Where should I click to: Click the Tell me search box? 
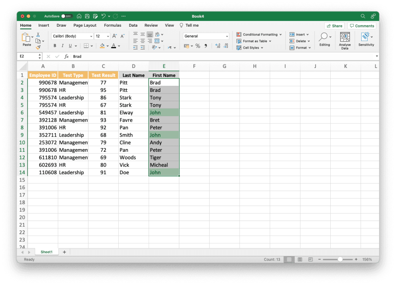tap(189, 25)
